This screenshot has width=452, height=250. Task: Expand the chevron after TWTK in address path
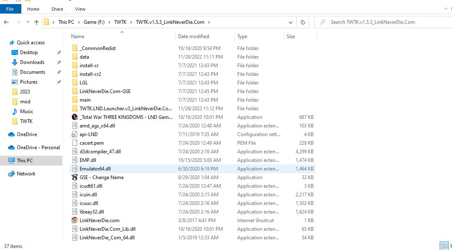(132, 22)
